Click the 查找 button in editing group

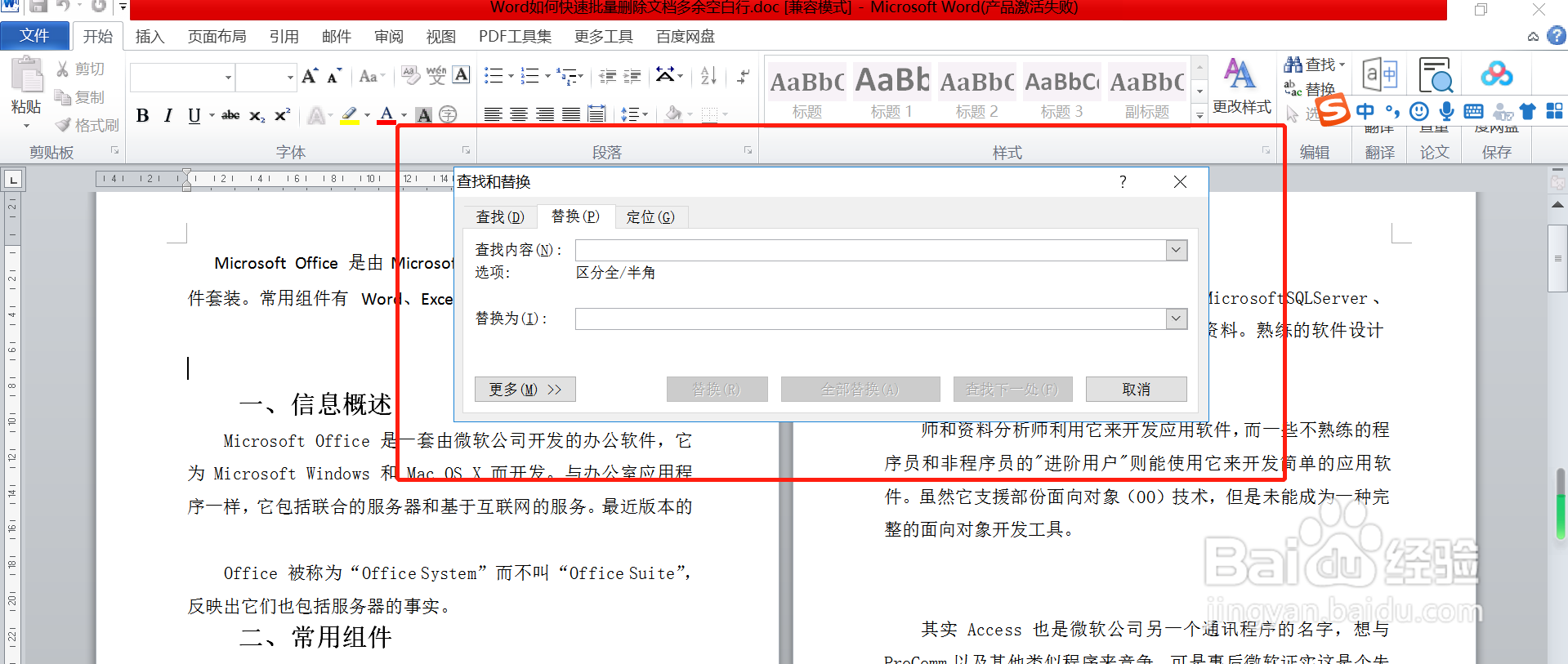1315,65
